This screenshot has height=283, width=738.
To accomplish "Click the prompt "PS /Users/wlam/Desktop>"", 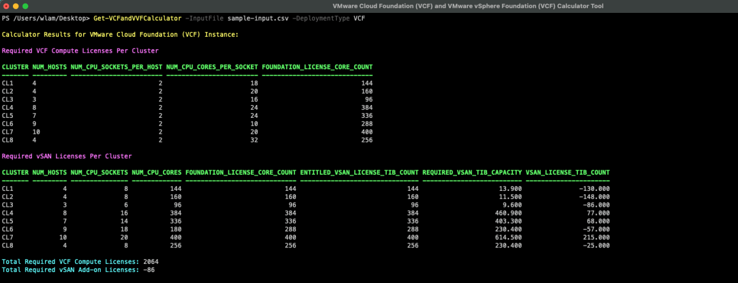I will tap(46, 18).
